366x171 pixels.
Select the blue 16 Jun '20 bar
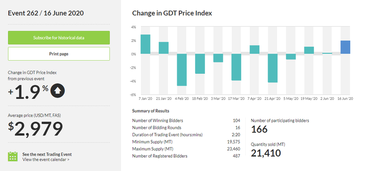(x=346, y=47)
